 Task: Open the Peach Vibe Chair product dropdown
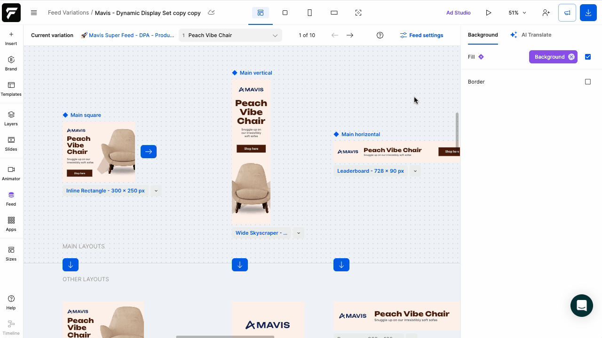pyautogui.click(x=230, y=35)
